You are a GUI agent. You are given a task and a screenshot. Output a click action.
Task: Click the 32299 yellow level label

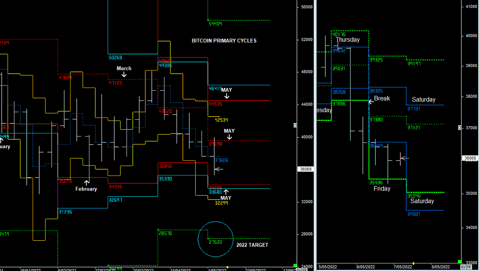pyautogui.click(x=222, y=203)
